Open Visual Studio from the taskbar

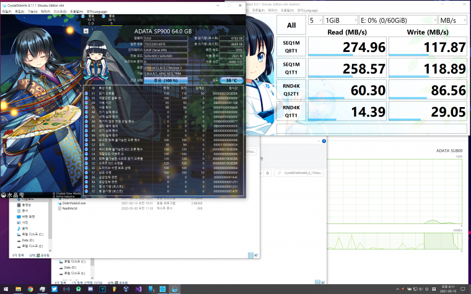pyautogui.click(x=138, y=289)
